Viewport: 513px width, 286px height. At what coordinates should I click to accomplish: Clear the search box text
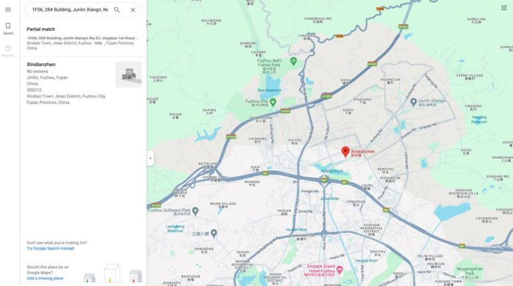click(132, 10)
